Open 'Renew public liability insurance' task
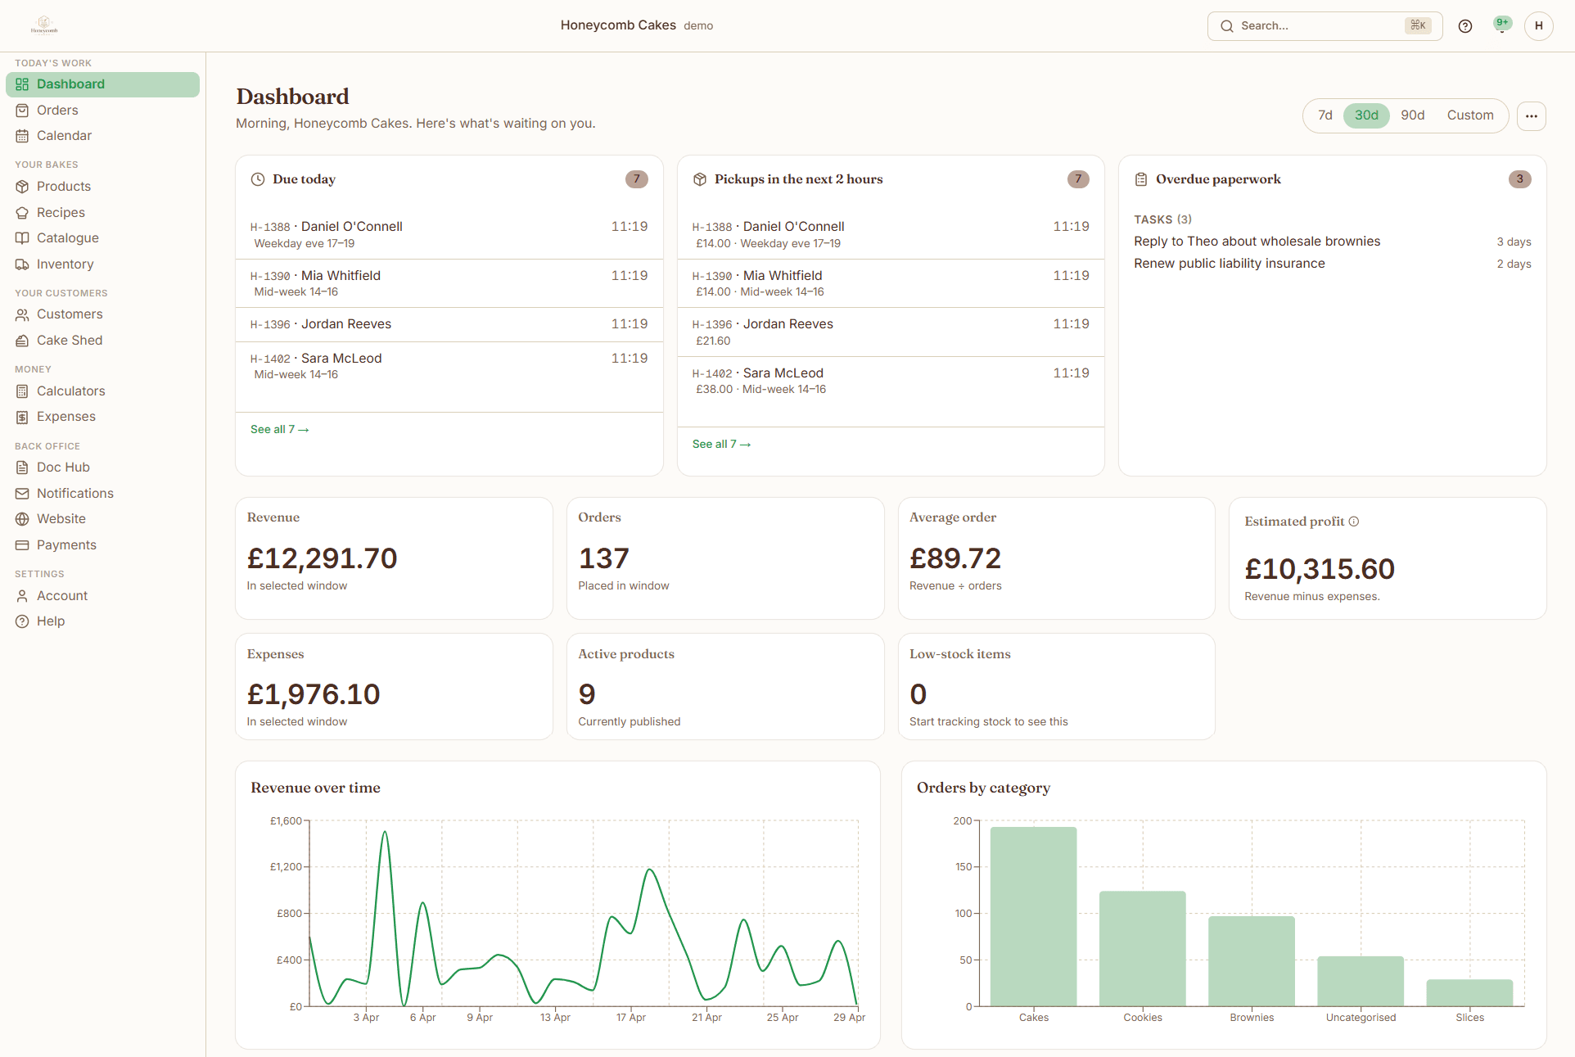This screenshot has height=1057, width=1575. pos(1332,264)
